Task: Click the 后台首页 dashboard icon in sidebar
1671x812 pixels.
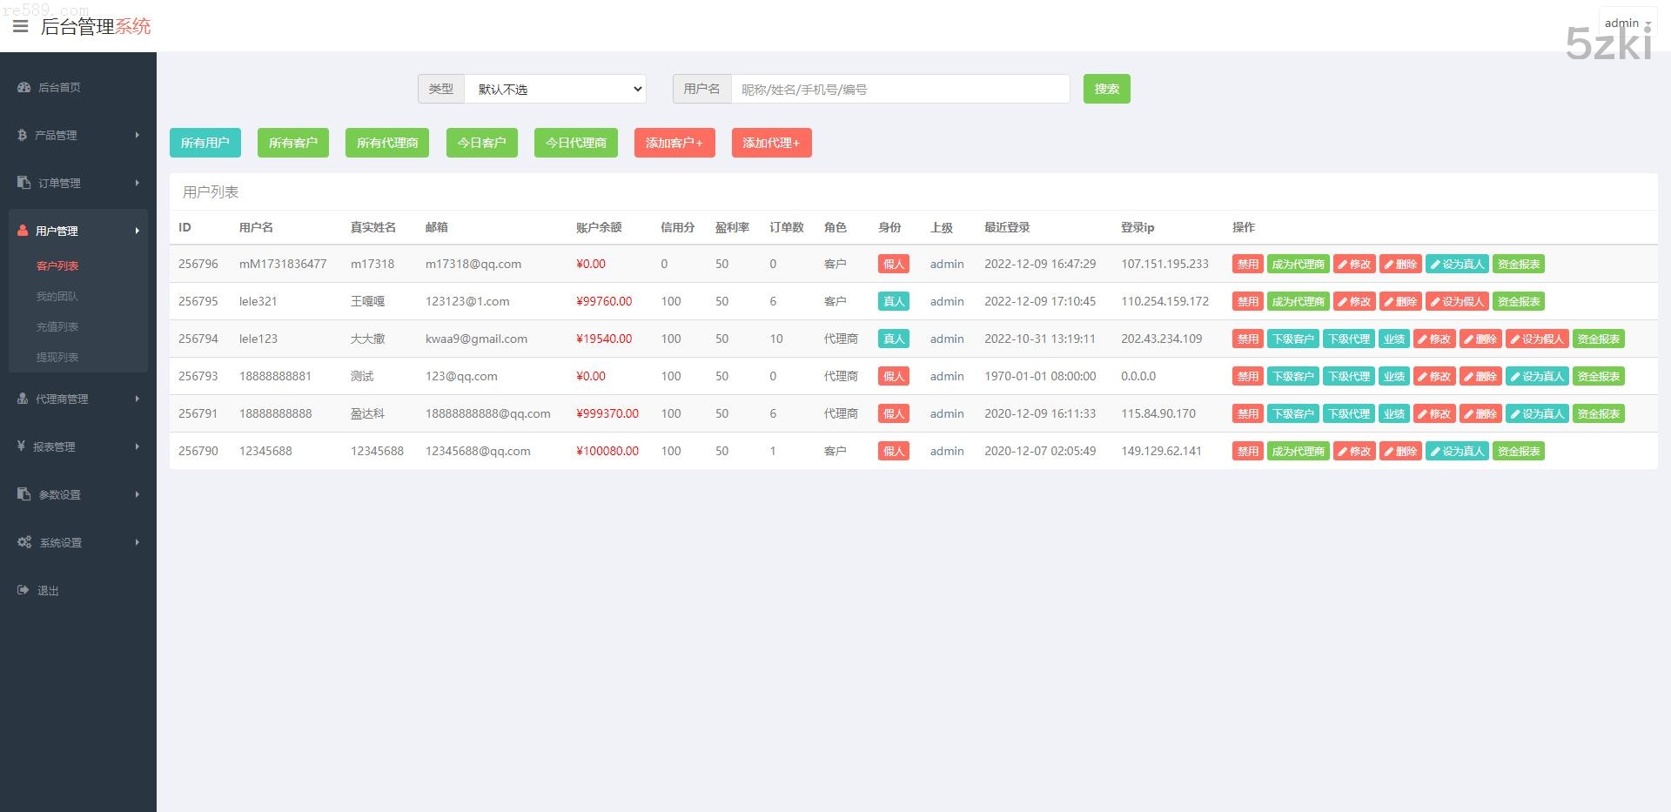Action: pyautogui.click(x=23, y=87)
